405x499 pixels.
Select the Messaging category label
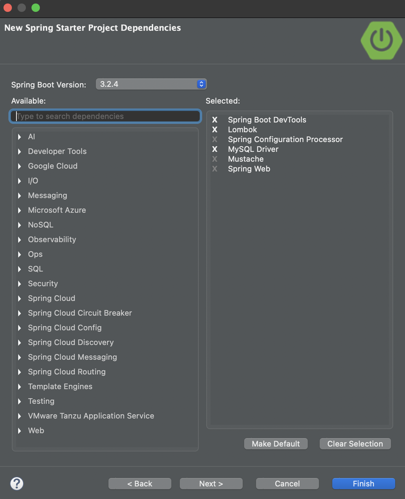pyautogui.click(x=48, y=196)
